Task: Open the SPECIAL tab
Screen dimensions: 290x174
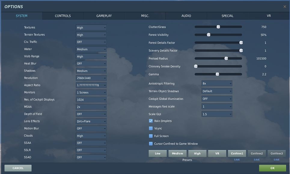Action: tap(227, 16)
